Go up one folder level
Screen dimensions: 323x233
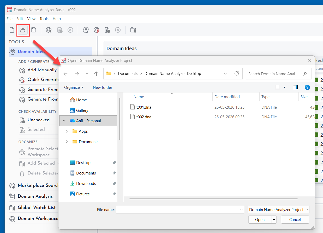97,74
